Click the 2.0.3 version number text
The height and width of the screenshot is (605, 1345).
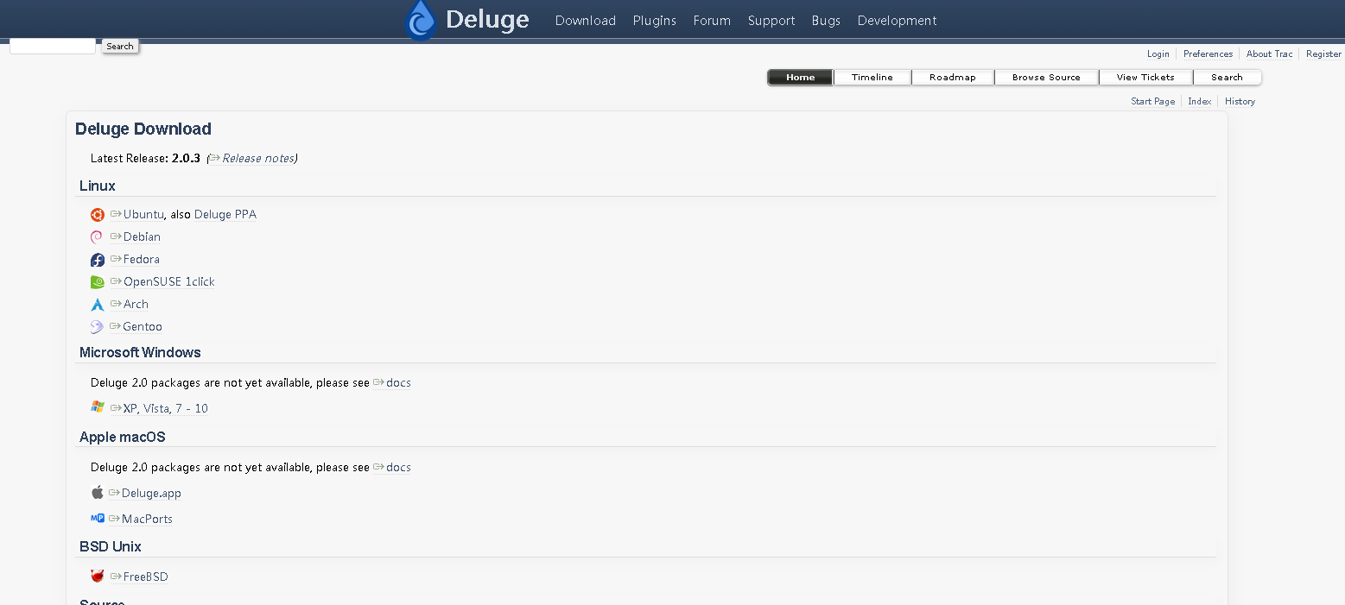point(186,159)
